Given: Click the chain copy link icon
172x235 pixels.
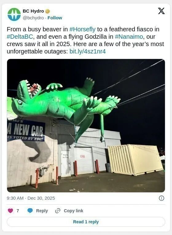Looking at the screenshot, I should click(x=58, y=211).
